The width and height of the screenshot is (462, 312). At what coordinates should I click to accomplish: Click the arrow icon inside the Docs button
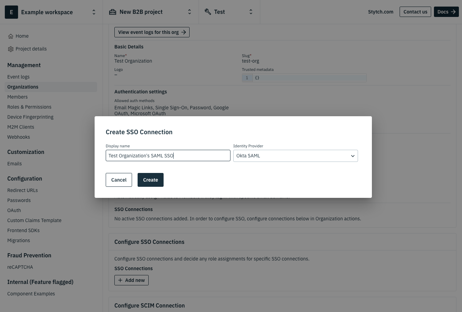coord(453,11)
